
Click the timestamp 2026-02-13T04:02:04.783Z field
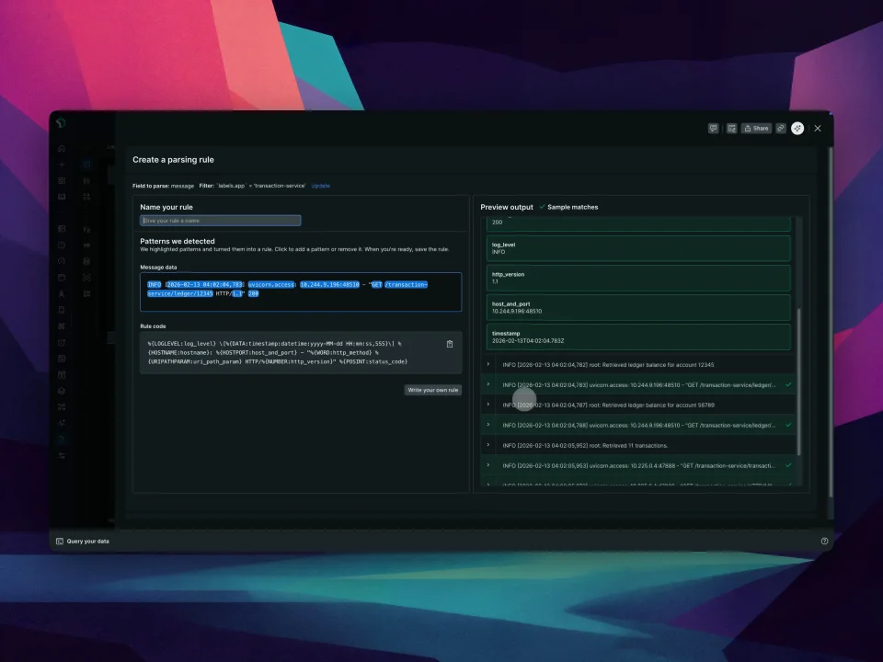coord(638,337)
